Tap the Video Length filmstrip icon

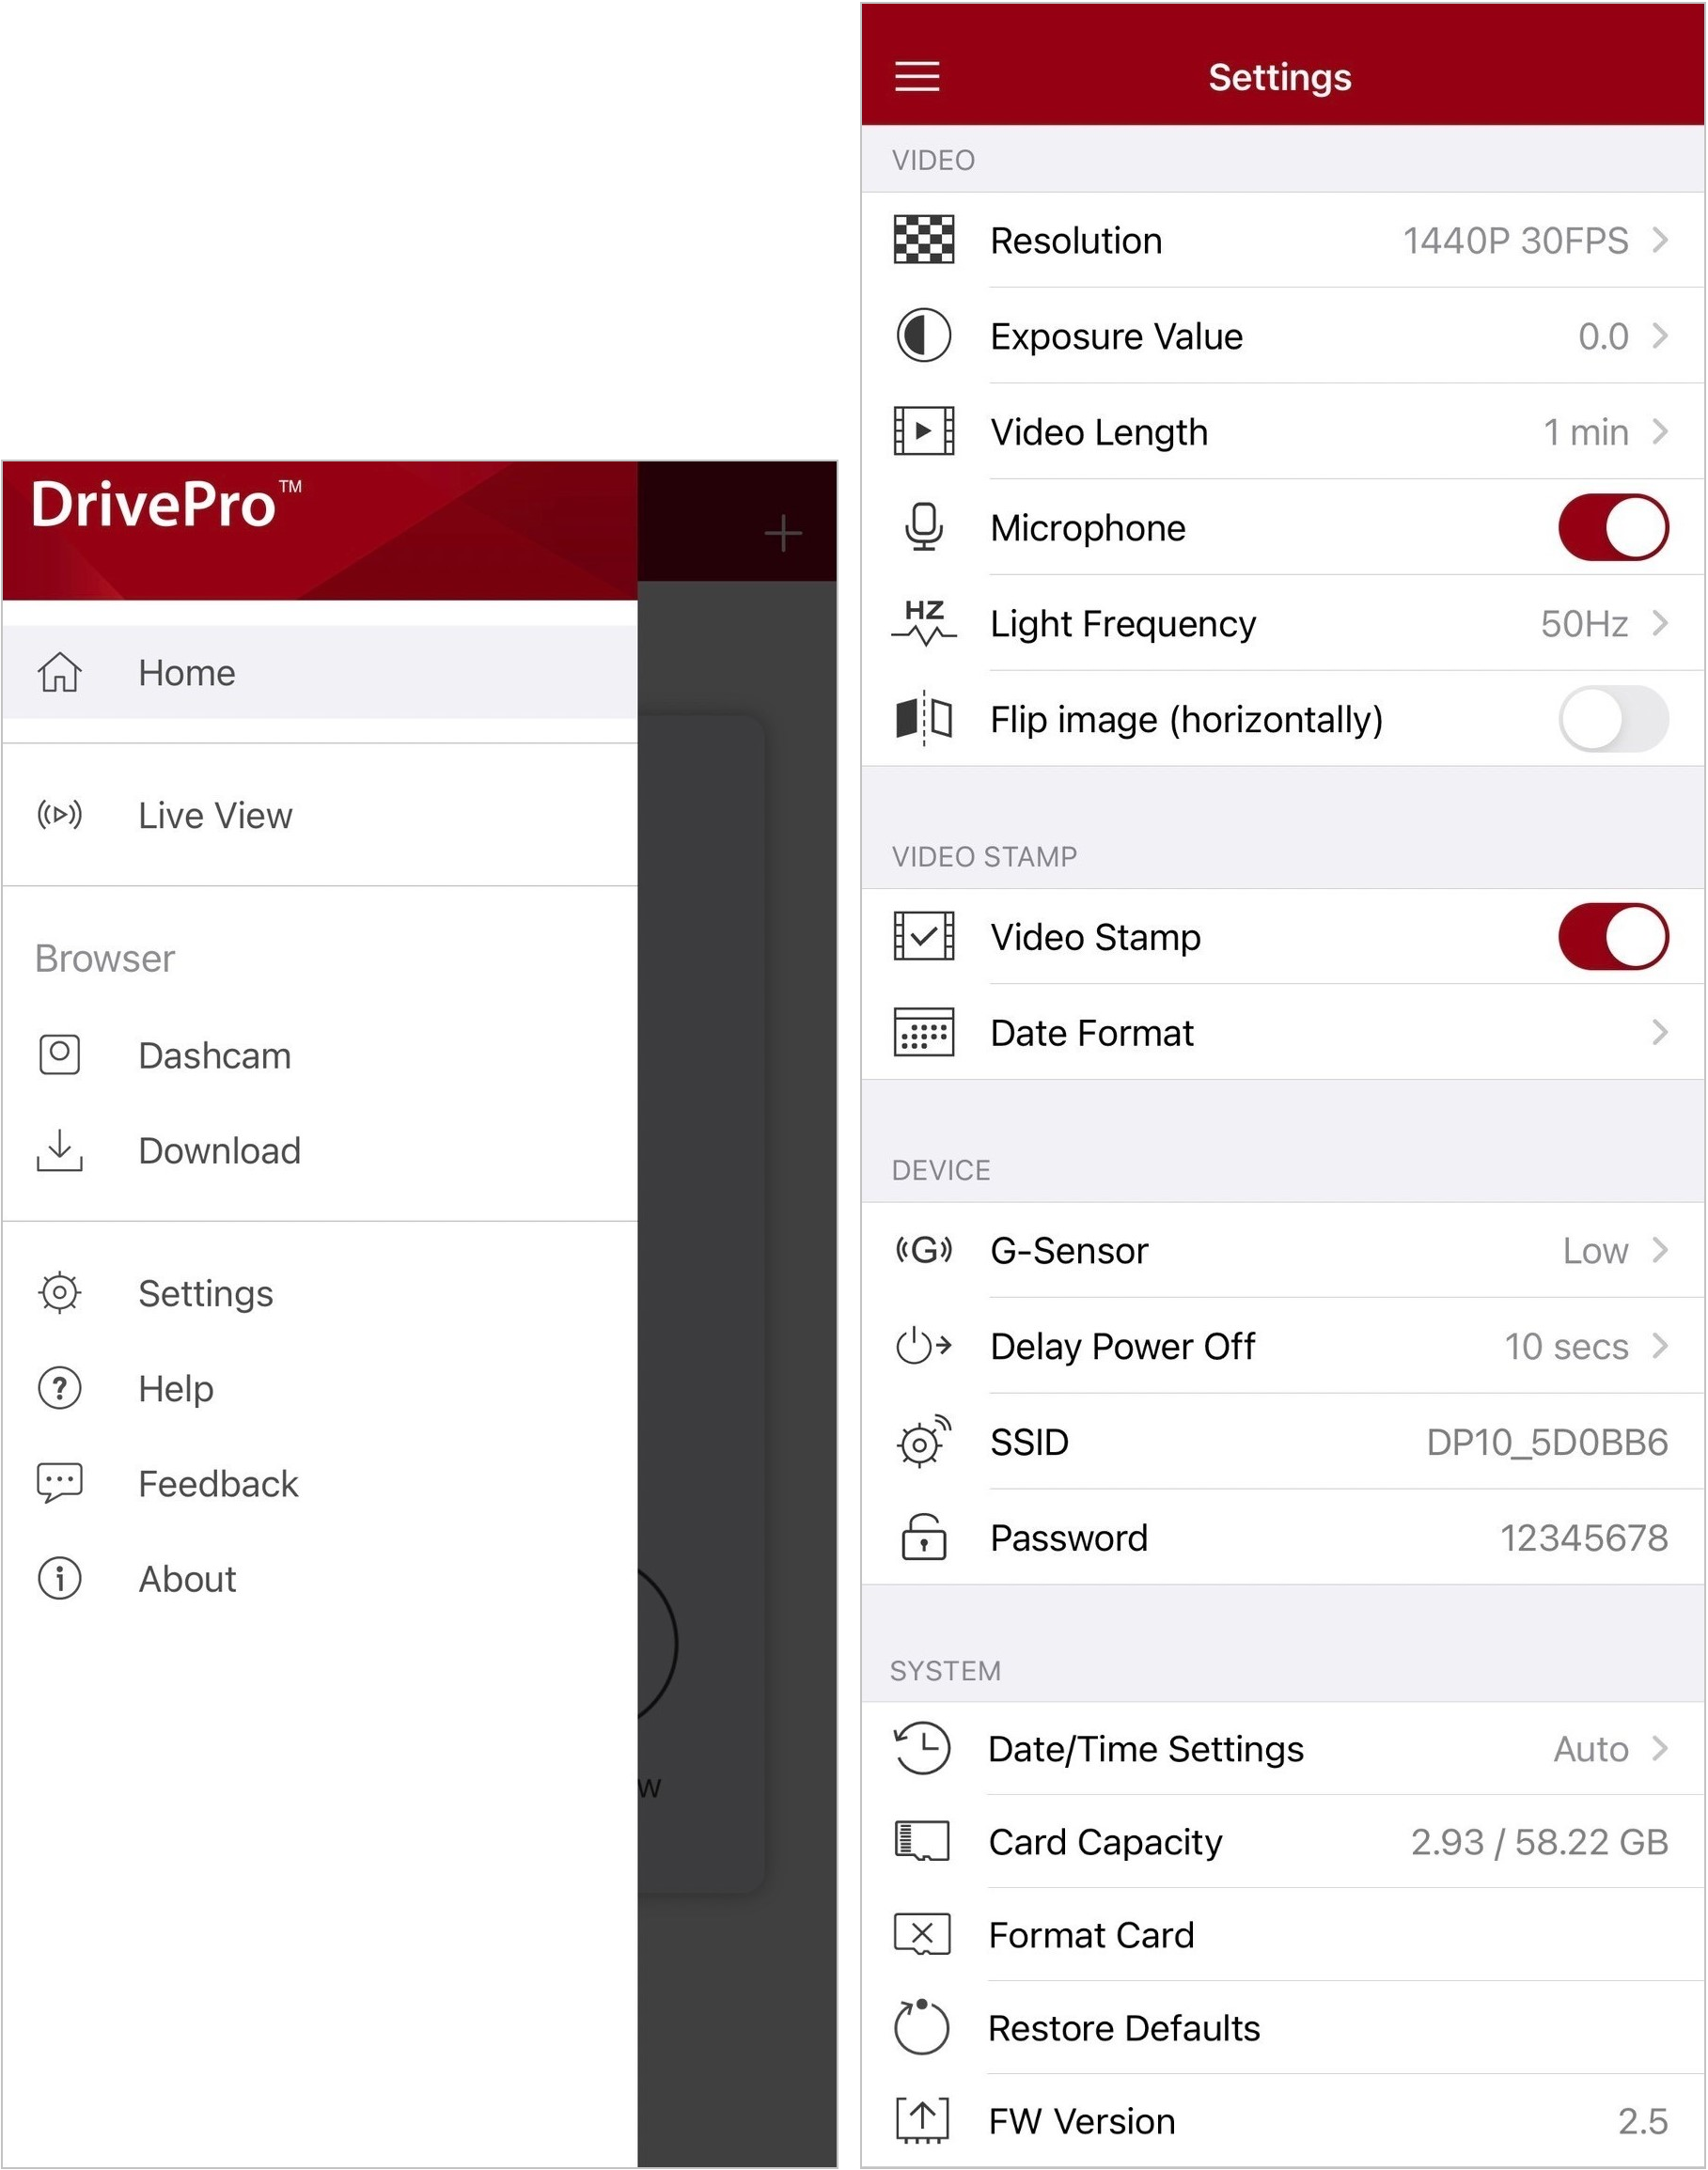[x=923, y=431]
